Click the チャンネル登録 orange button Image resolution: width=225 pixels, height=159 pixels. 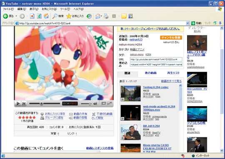(171, 37)
